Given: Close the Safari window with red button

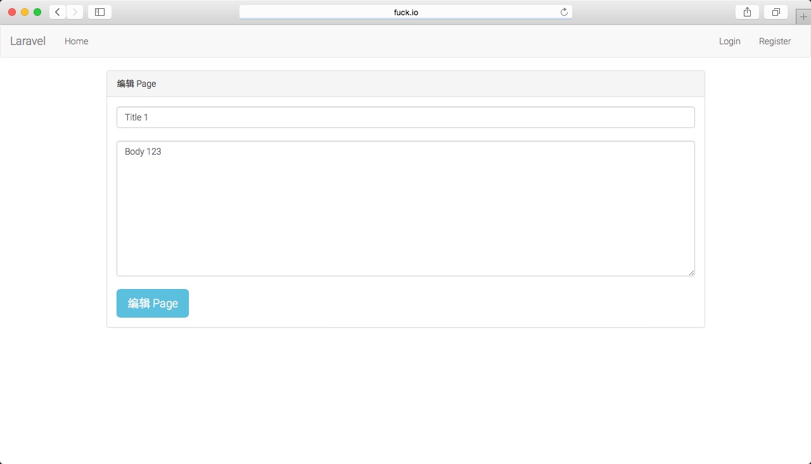Looking at the screenshot, I should coord(12,12).
